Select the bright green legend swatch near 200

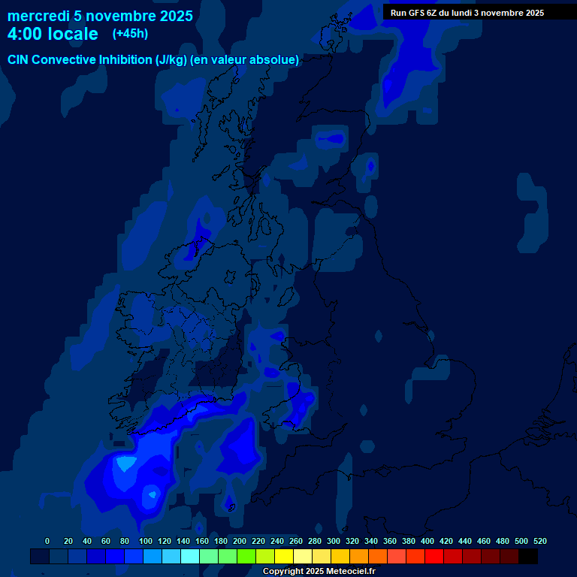pos(246,557)
